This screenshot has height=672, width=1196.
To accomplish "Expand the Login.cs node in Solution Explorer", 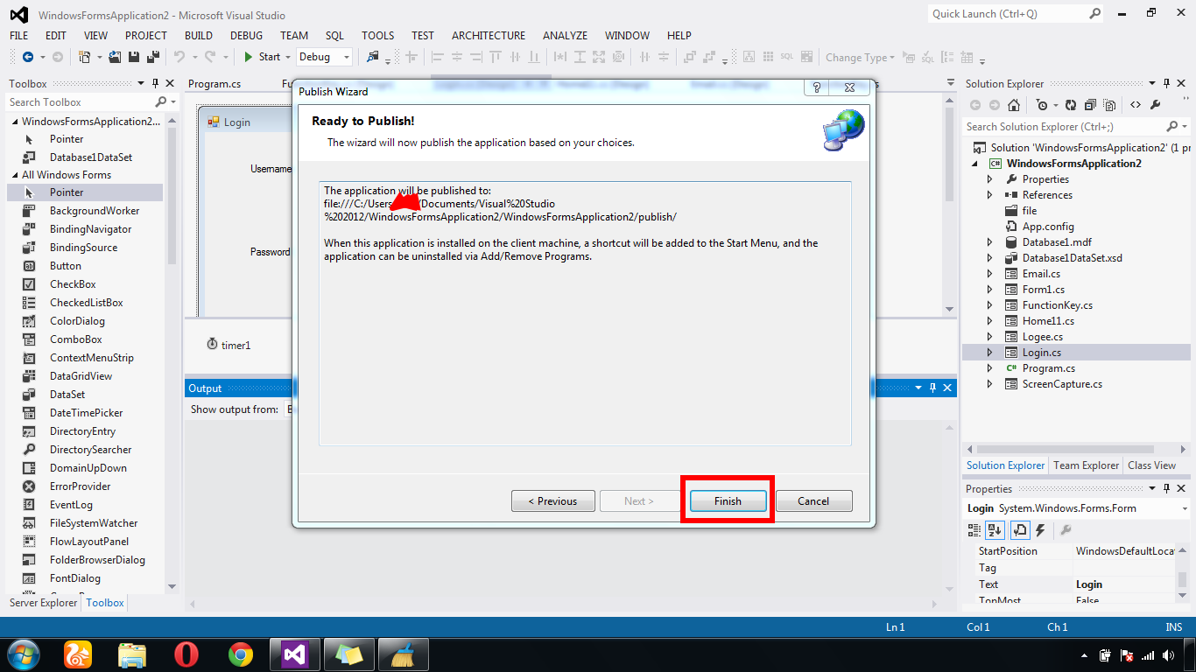I will tap(990, 353).
